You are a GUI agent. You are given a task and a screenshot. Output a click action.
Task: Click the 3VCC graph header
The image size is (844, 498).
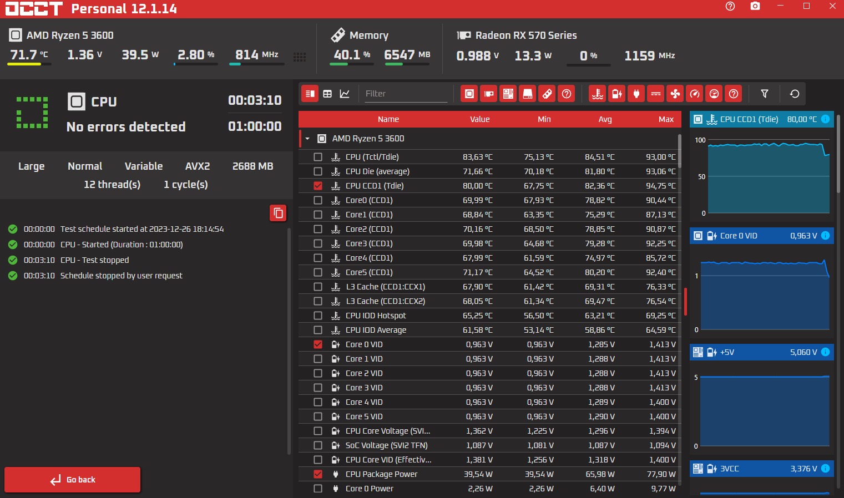(761, 469)
